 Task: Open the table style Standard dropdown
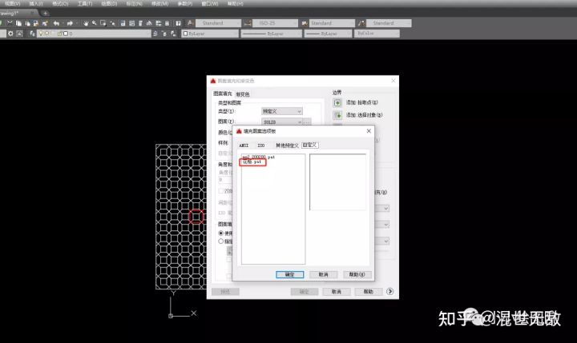click(x=332, y=23)
